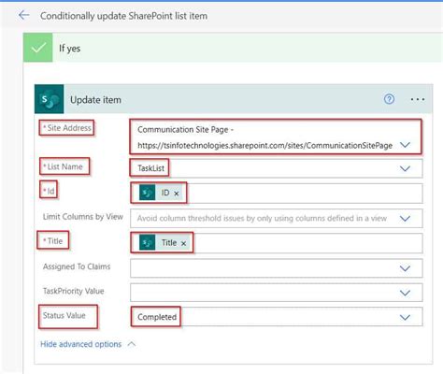Screen dimensions: 443x374
Task: Click the Status Value label
Action: coord(64,315)
